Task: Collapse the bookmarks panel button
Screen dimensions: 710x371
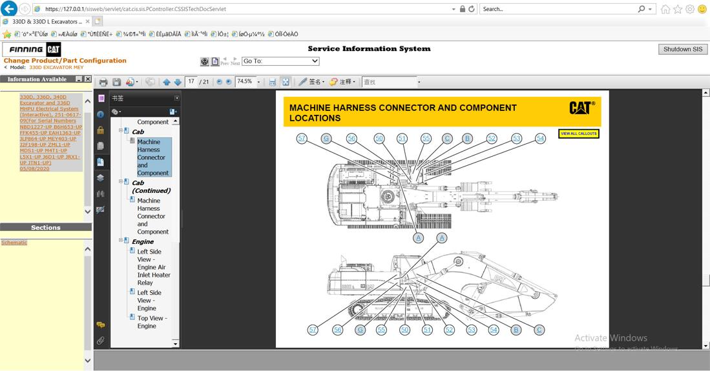Action: [x=176, y=98]
